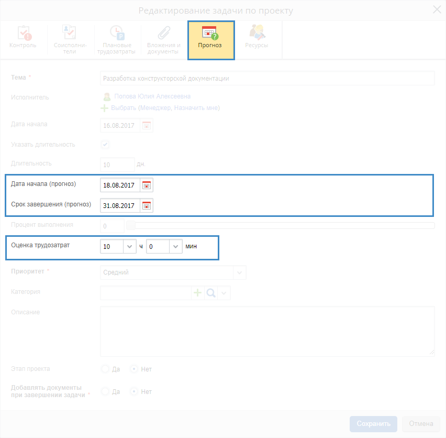Select Нет for Добавлять документы при завершении
The width and height of the screenshot is (446, 438).
pyautogui.click(x=135, y=391)
